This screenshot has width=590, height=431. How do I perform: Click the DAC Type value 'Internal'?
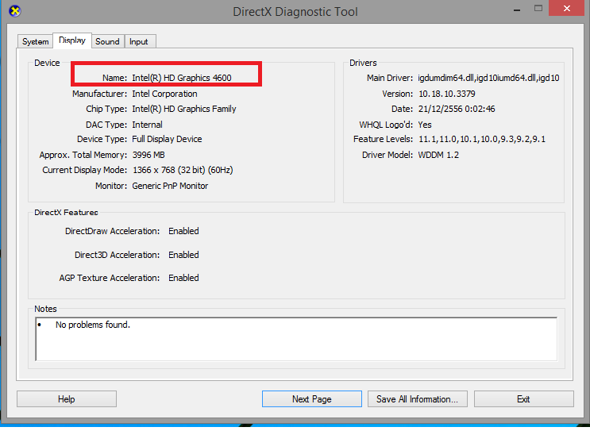147,125
